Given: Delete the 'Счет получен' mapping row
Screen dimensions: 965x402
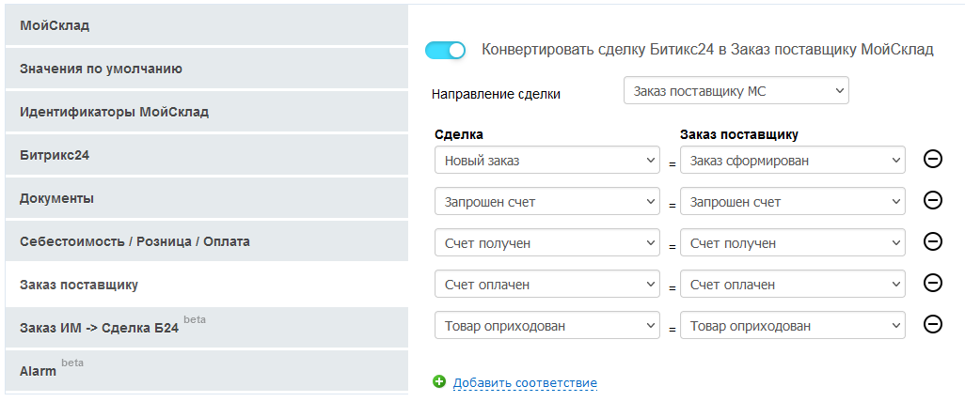Looking at the screenshot, I should [933, 242].
